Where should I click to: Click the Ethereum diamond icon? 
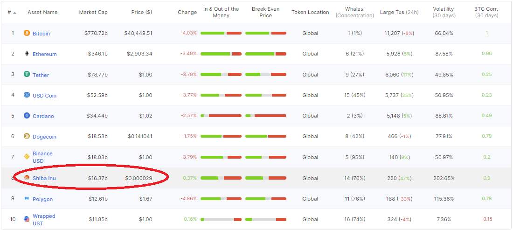pos(27,54)
